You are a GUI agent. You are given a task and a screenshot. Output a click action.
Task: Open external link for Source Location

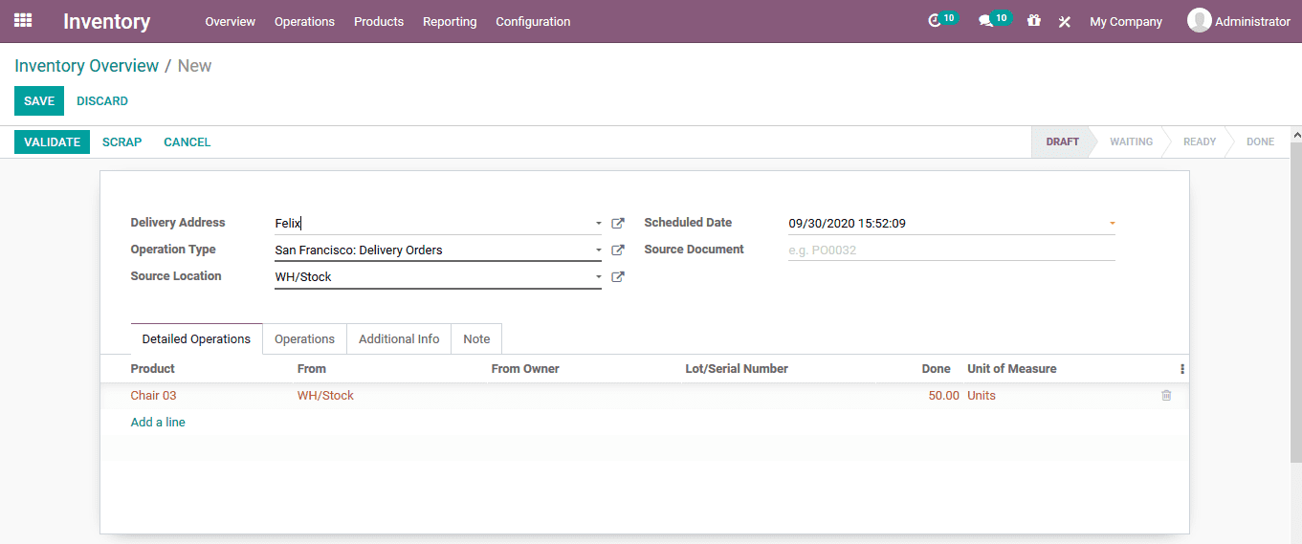pos(618,277)
